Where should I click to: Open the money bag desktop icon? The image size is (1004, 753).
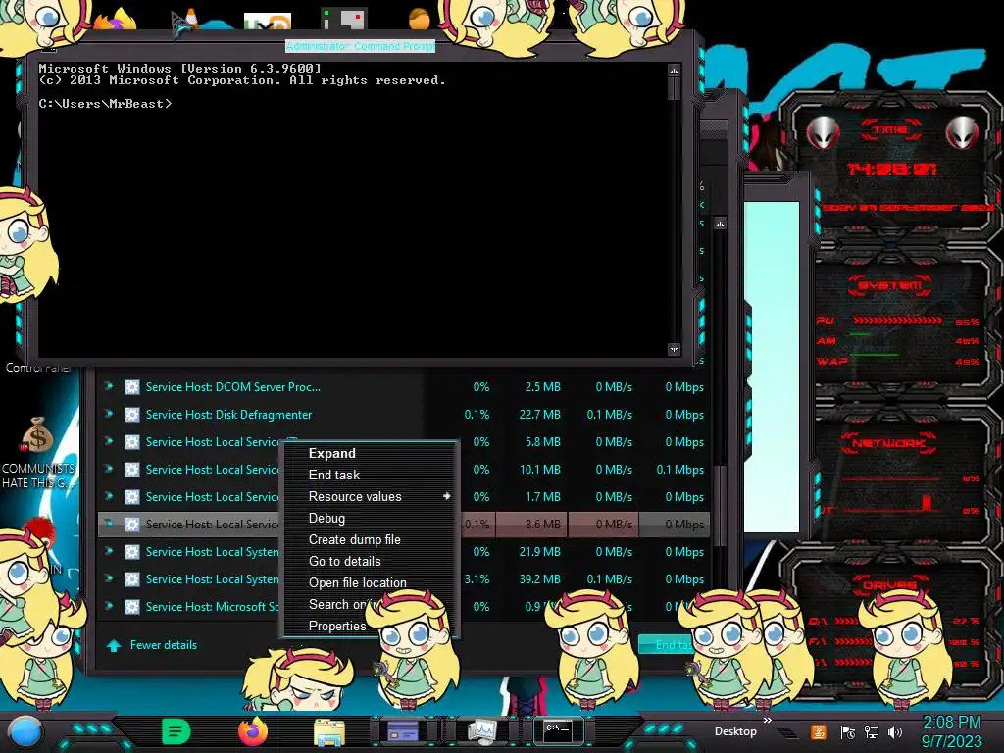[x=37, y=435]
